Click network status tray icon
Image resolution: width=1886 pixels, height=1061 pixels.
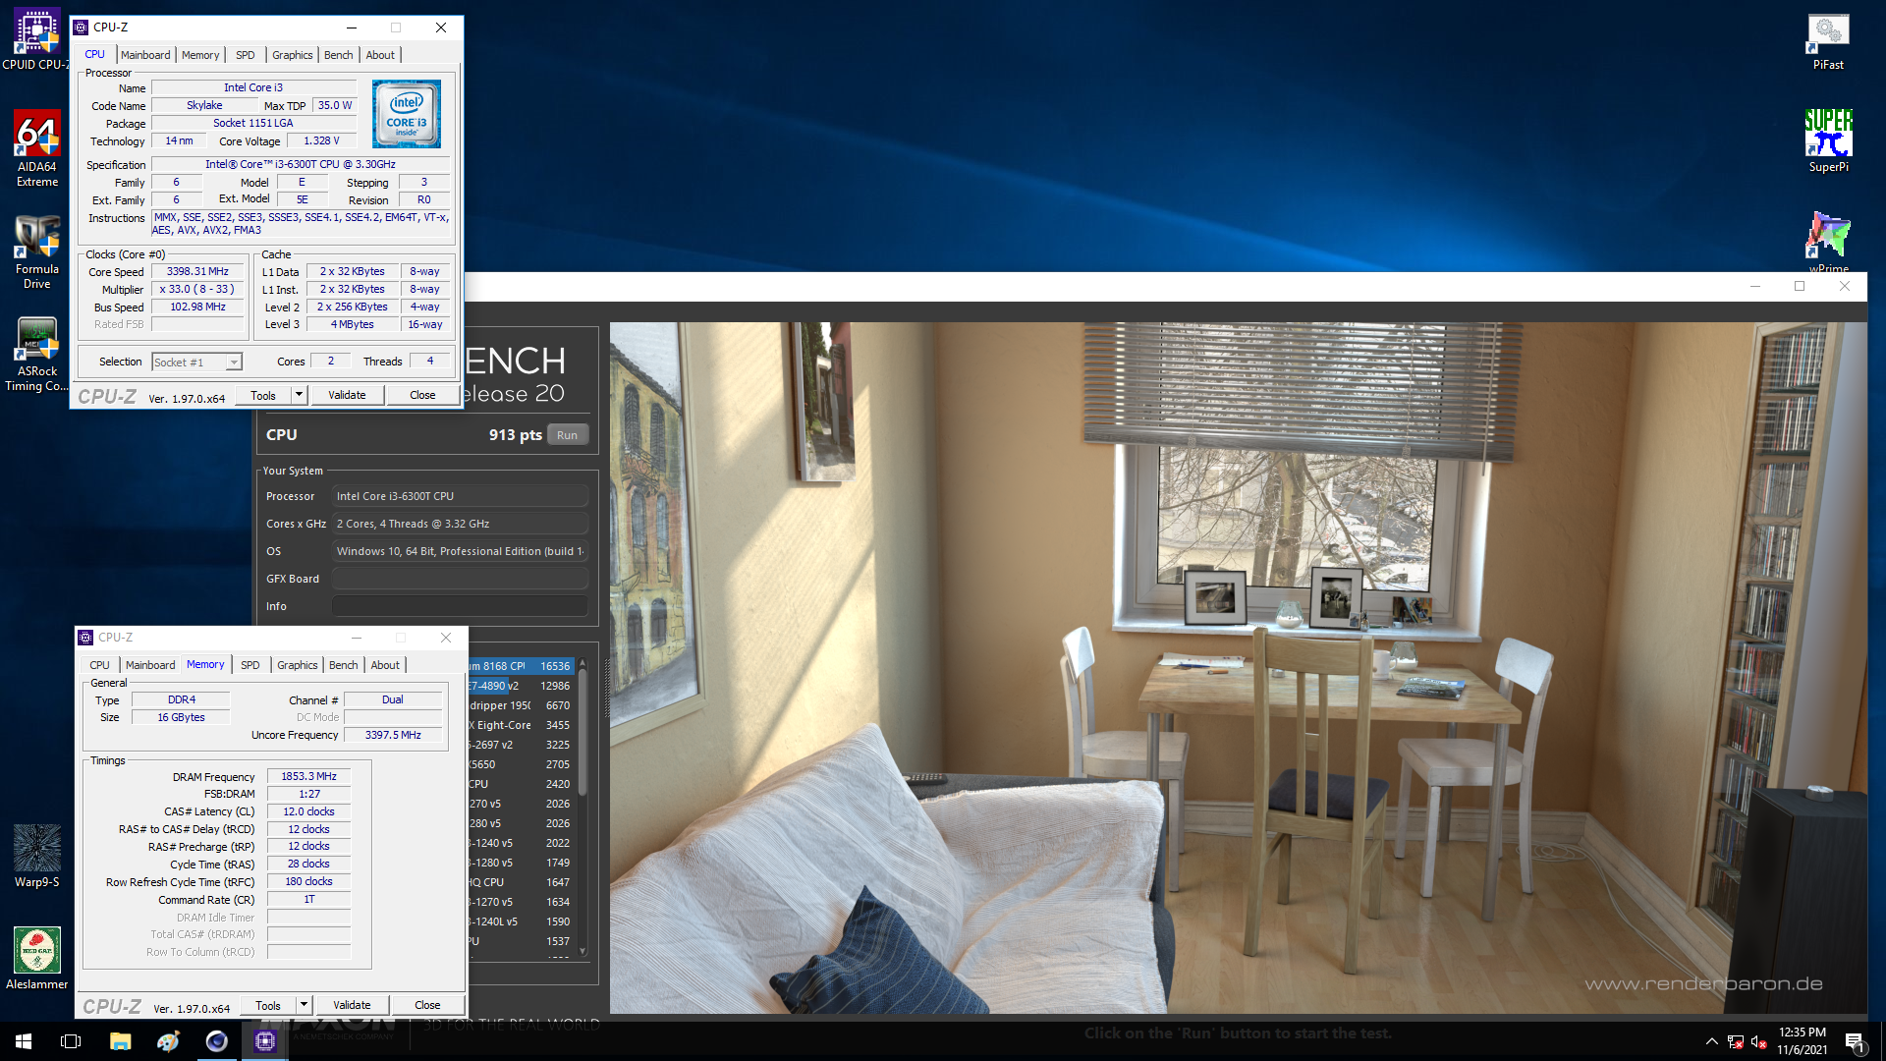click(1736, 1042)
